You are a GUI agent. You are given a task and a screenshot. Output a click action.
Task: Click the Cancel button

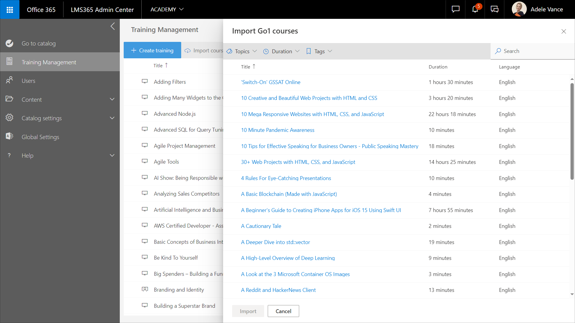tap(283, 311)
